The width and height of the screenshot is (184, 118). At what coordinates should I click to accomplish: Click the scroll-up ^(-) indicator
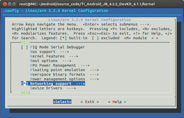(x=26, y=43)
